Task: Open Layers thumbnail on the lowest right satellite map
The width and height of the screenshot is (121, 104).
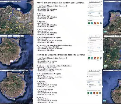Action: click(x=105, y=101)
